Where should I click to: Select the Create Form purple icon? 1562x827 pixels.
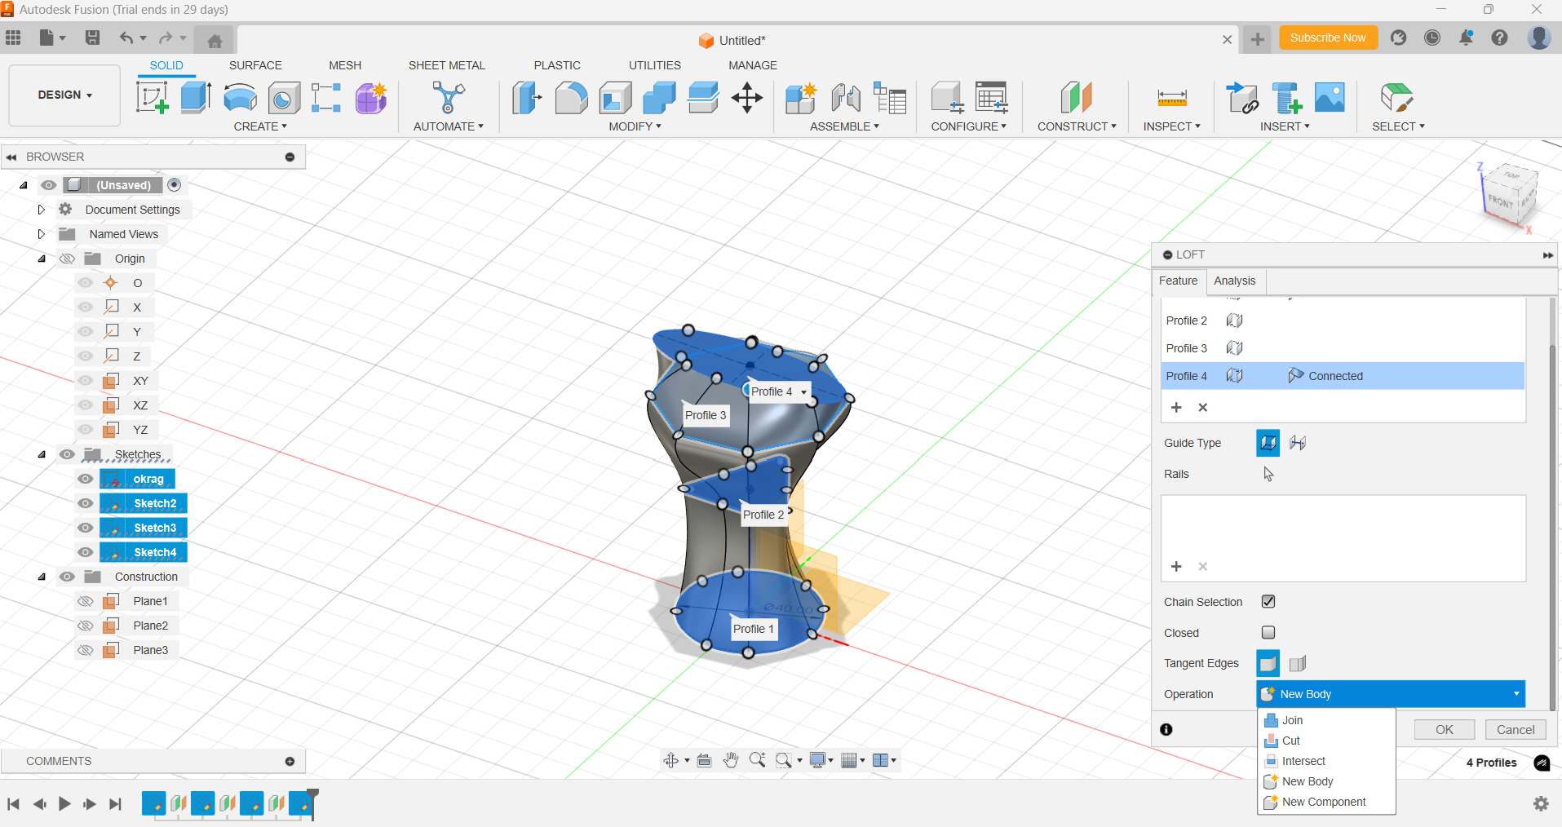pyautogui.click(x=371, y=98)
